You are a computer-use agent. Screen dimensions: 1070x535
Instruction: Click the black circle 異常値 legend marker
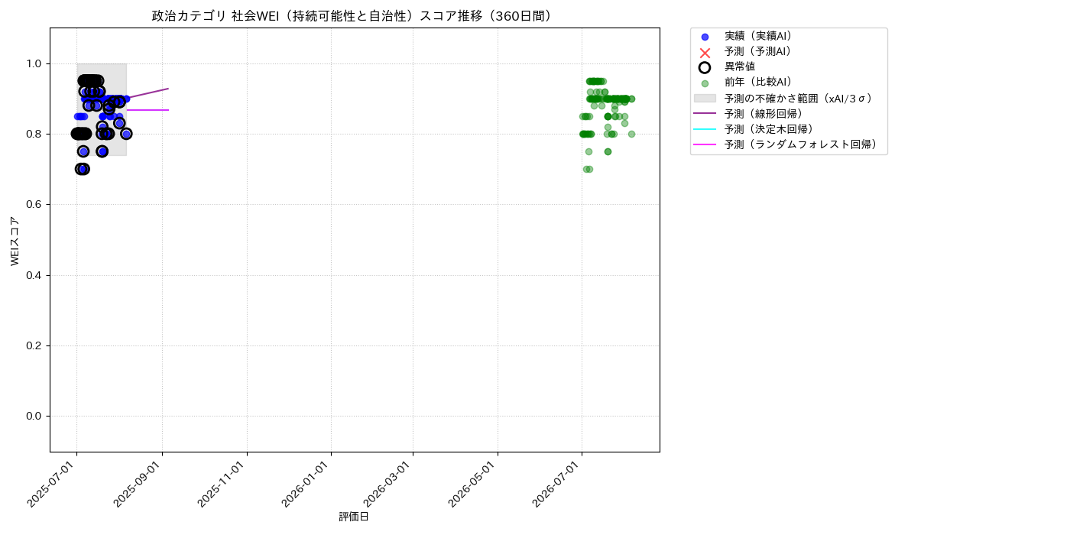[705, 67]
